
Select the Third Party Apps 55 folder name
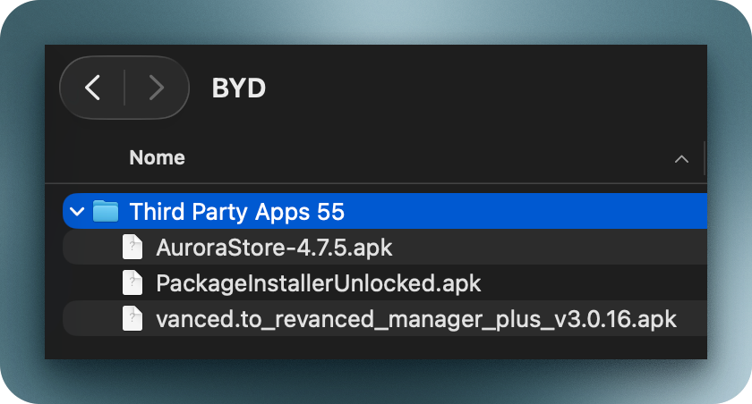tap(236, 212)
